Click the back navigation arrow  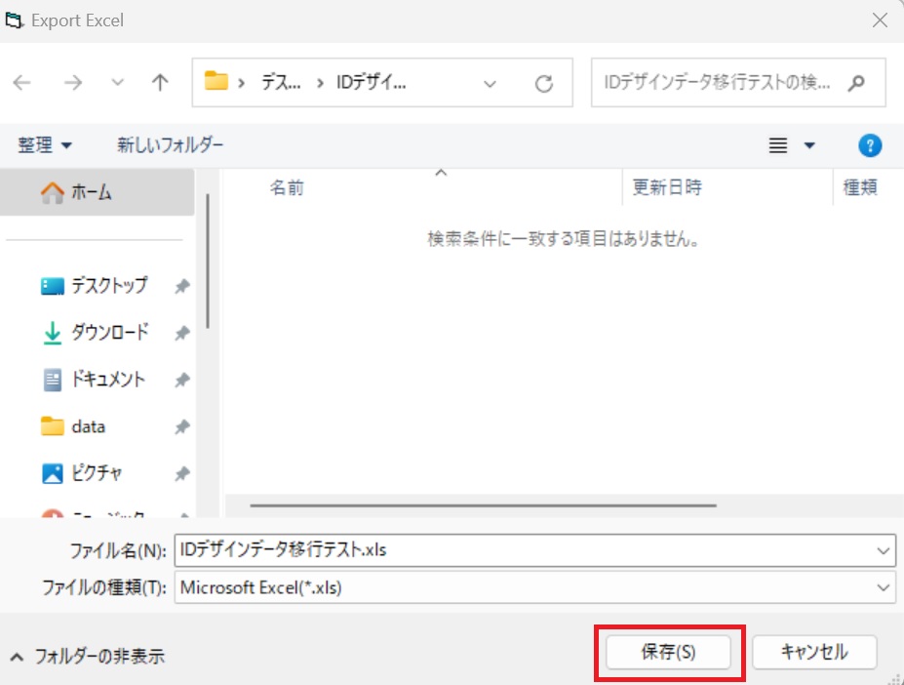pyautogui.click(x=21, y=83)
